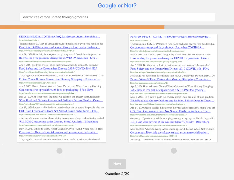Click the Mar 25, 2020 At some point snippet
The image size is (234, 180).
pos(60,97)
